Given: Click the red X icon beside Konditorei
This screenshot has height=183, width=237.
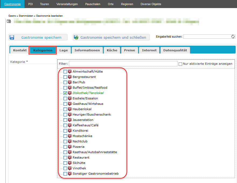Looking at the screenshot, I should (x=69, y=131).
